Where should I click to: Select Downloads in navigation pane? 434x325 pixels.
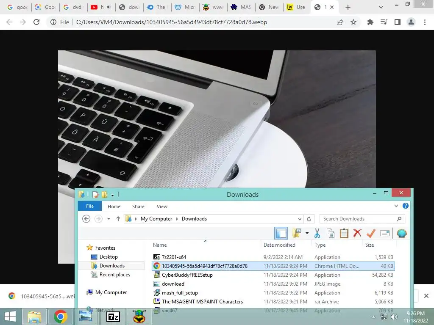112,266
